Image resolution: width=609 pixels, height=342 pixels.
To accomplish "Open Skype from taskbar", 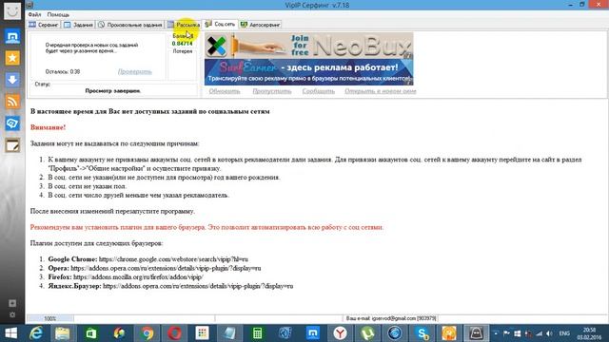I will pyautogui.click(x=422, y=333).
